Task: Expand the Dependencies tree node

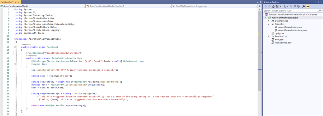Action: tap(269, 21)
